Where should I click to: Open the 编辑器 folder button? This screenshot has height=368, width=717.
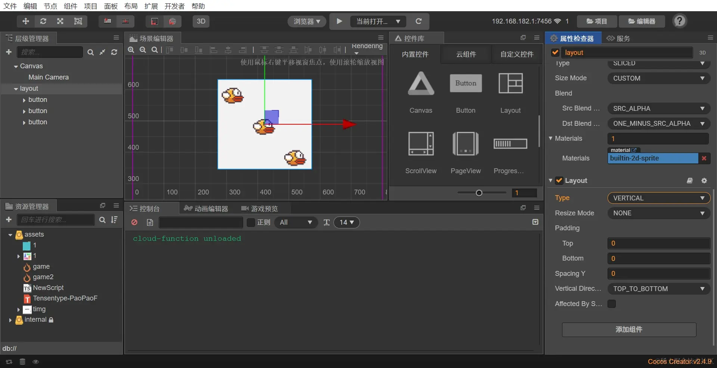pos(642,21)
